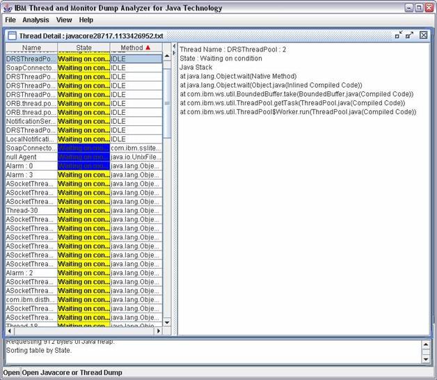Select the com.ibm.disth... thread row

(84, 300)
